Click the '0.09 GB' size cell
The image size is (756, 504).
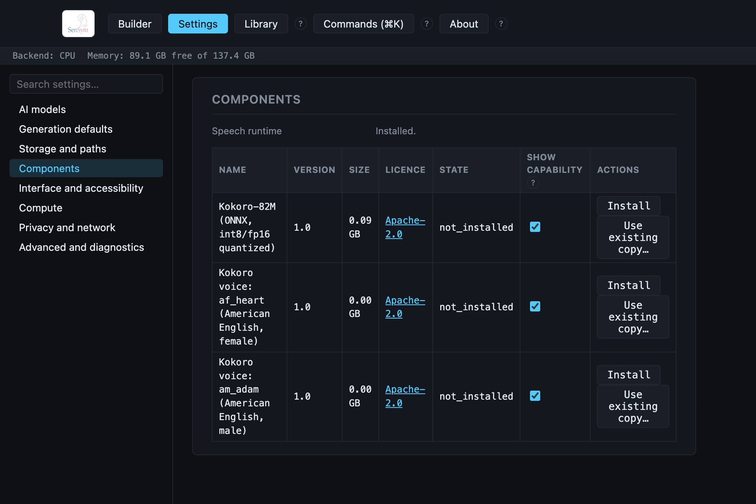(360, 227)
